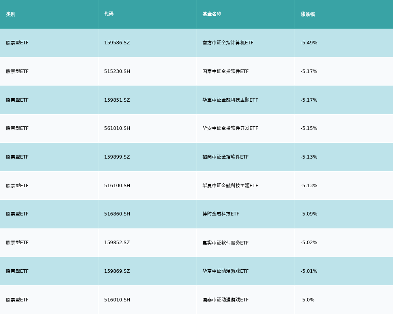This screenshot has height=314, width=393.
Task: Select the 博时金融科技ETF fund name
Action: (x=220, y=214)
